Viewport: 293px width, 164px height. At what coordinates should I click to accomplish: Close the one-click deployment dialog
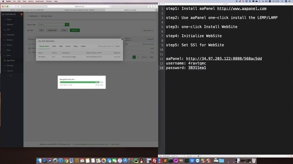[123, 39]
